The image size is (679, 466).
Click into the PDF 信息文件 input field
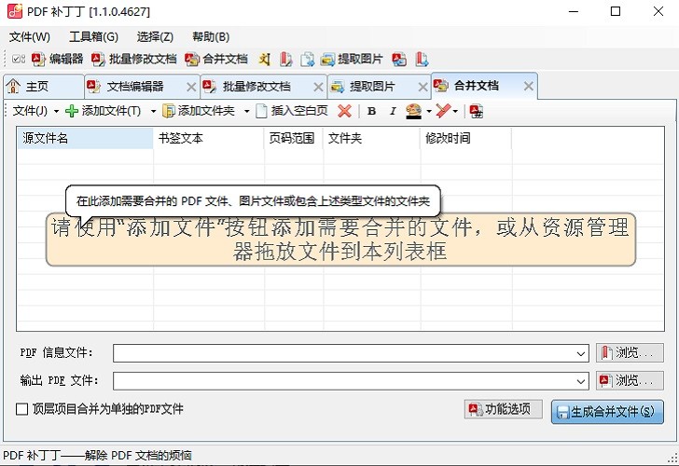point(344,353)
